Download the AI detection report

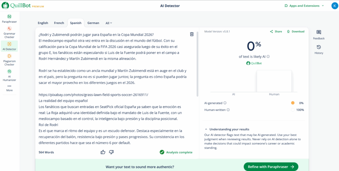[296, 31]
